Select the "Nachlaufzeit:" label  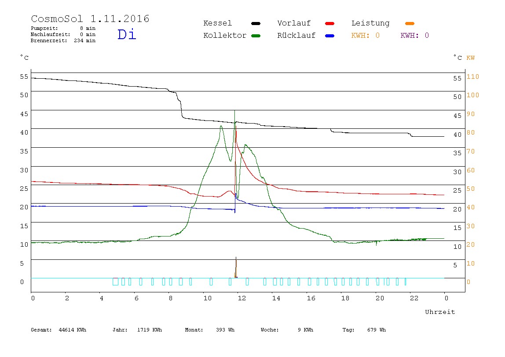click(x=51, y=34)
